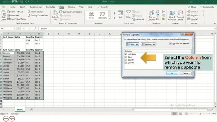Click the Save icon in title bar

(21, 2)
